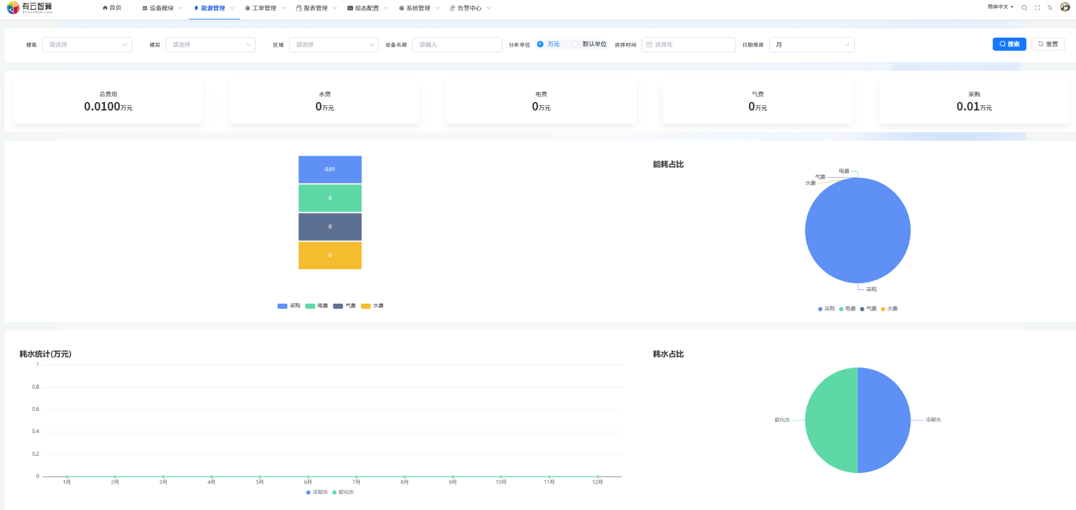The image size is (1076, 510).
Task: Toggle fullscreen mode icon
Action: tap(1037, 8)
